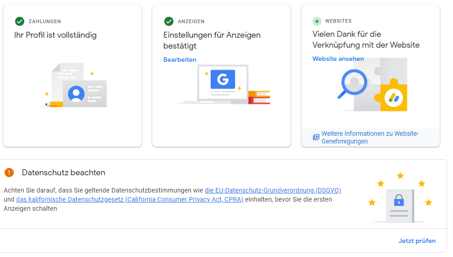Viewport: 453px width, 257px height.
Task: Open the EU-Datenschutz-Grundverordnung (DSGVO) link
Action: pos(273,190)
